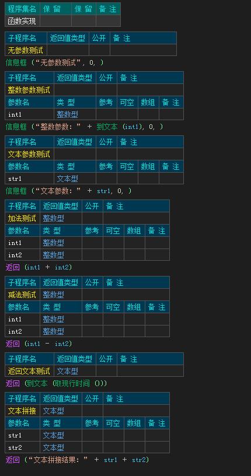
Task: Click the 返回 (int1 - int2) statement
Action: point(39,344)
